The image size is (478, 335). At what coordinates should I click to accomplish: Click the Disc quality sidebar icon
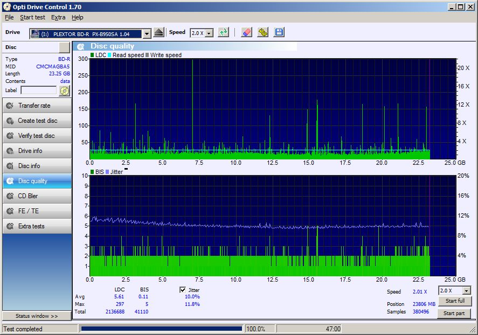coord(10,181)
